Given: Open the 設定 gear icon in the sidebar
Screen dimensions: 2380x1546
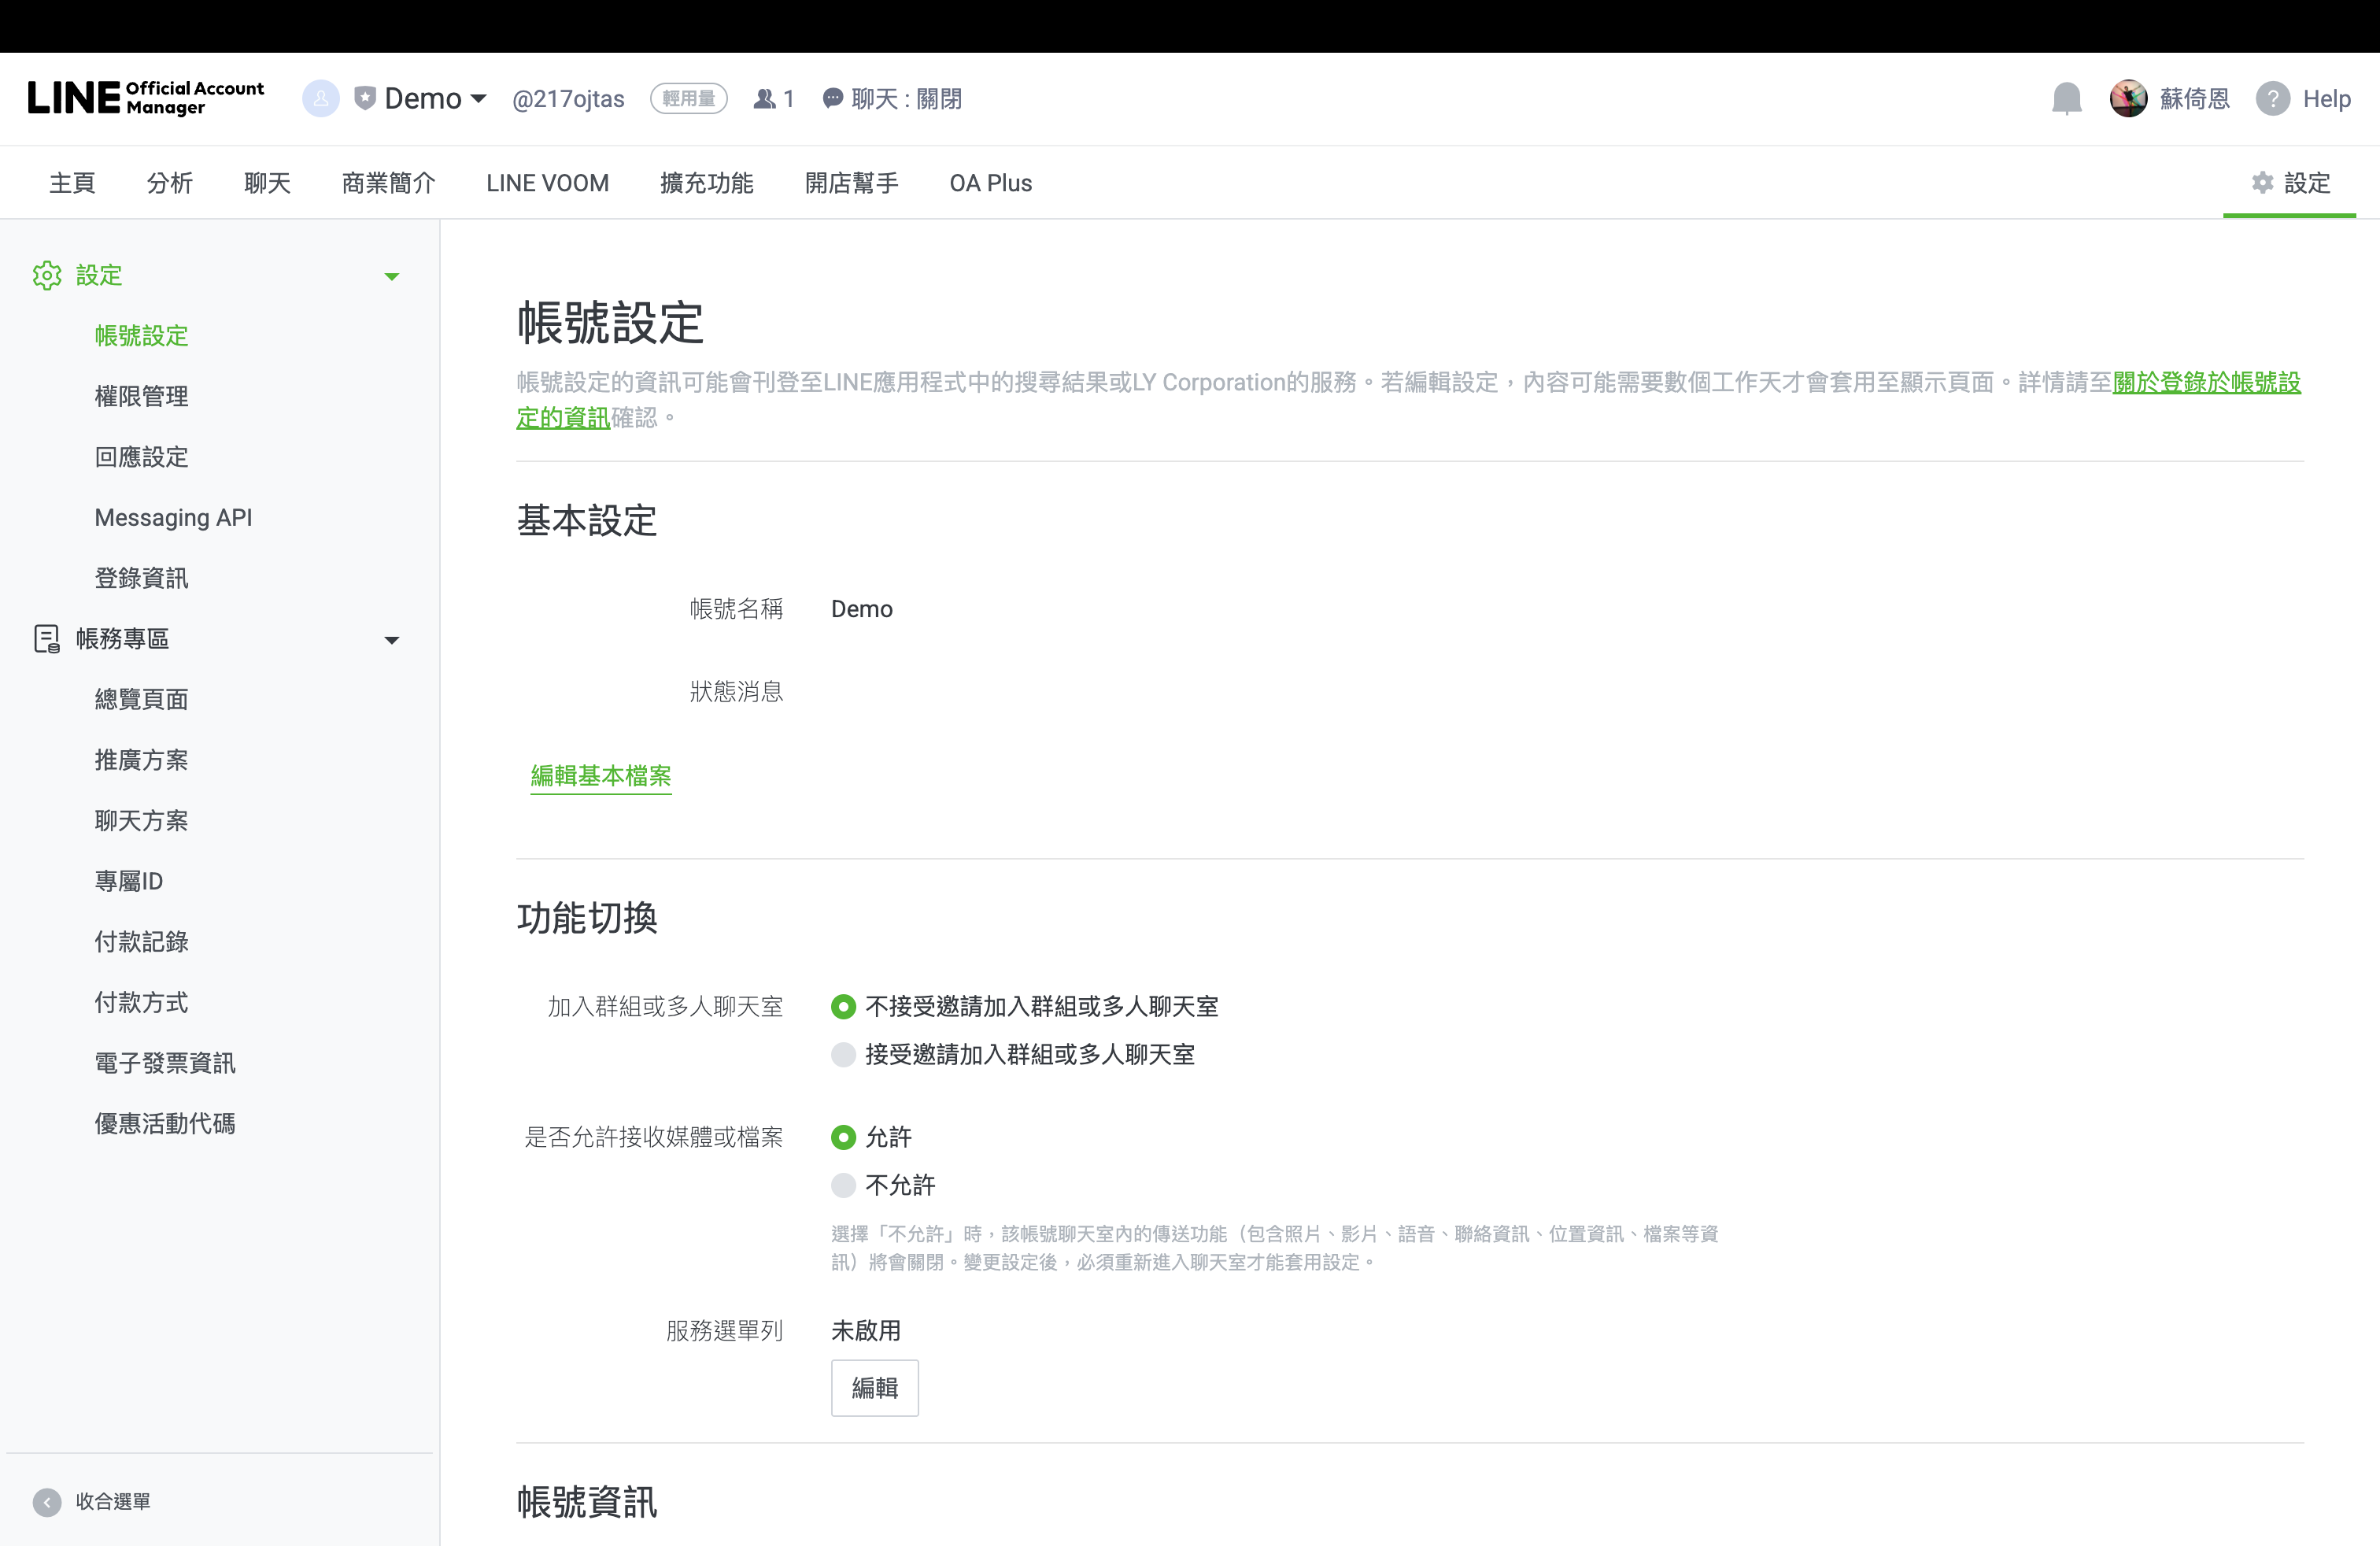Looking at the screenshot, I should (x=48, y=275).
